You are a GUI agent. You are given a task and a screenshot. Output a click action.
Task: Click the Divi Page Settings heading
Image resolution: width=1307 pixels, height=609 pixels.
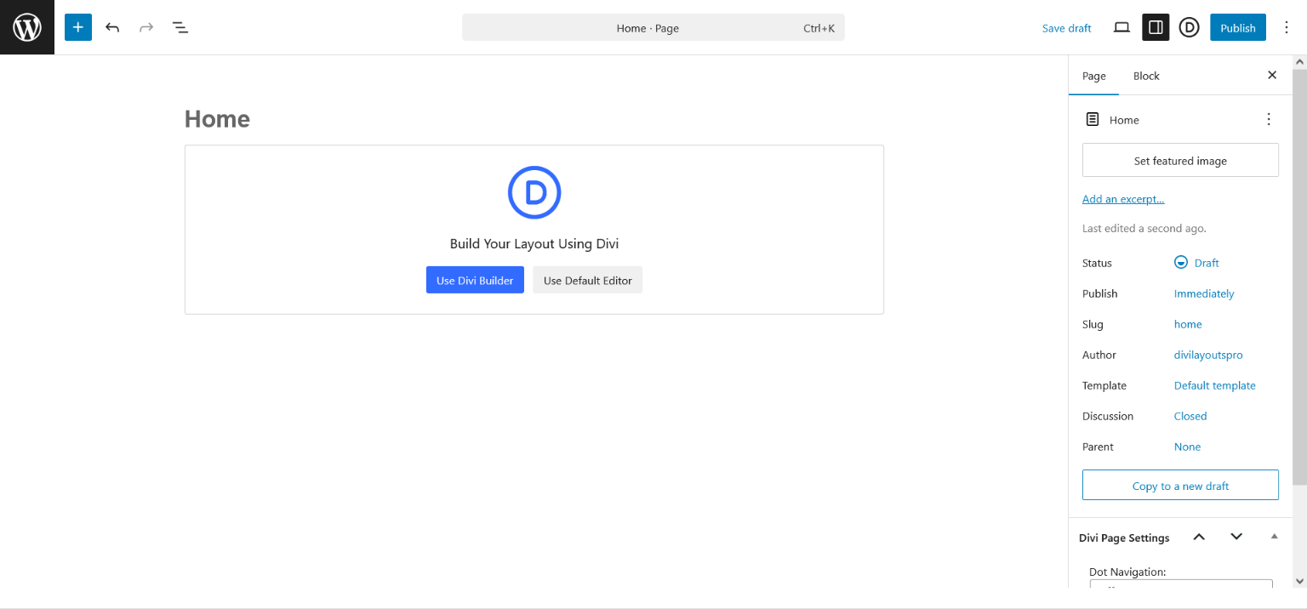[1124, 538]
